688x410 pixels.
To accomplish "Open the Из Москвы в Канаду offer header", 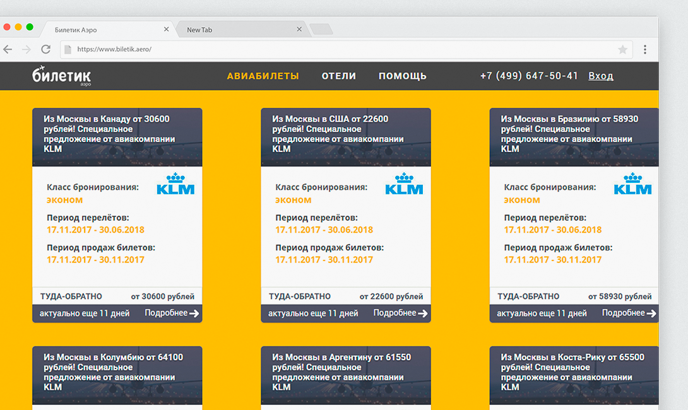I will [x=117, y=138].
